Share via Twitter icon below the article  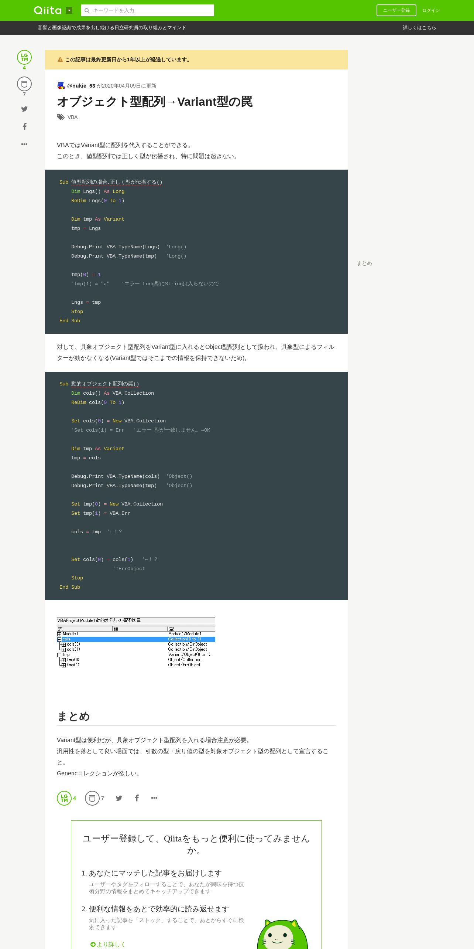(x=119, y=798)
